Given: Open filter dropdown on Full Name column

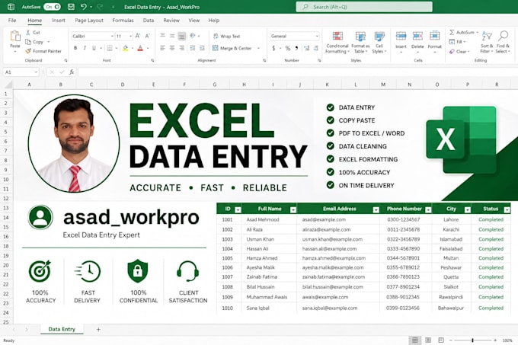Looking at the screenshot, I should coord(293,209).
